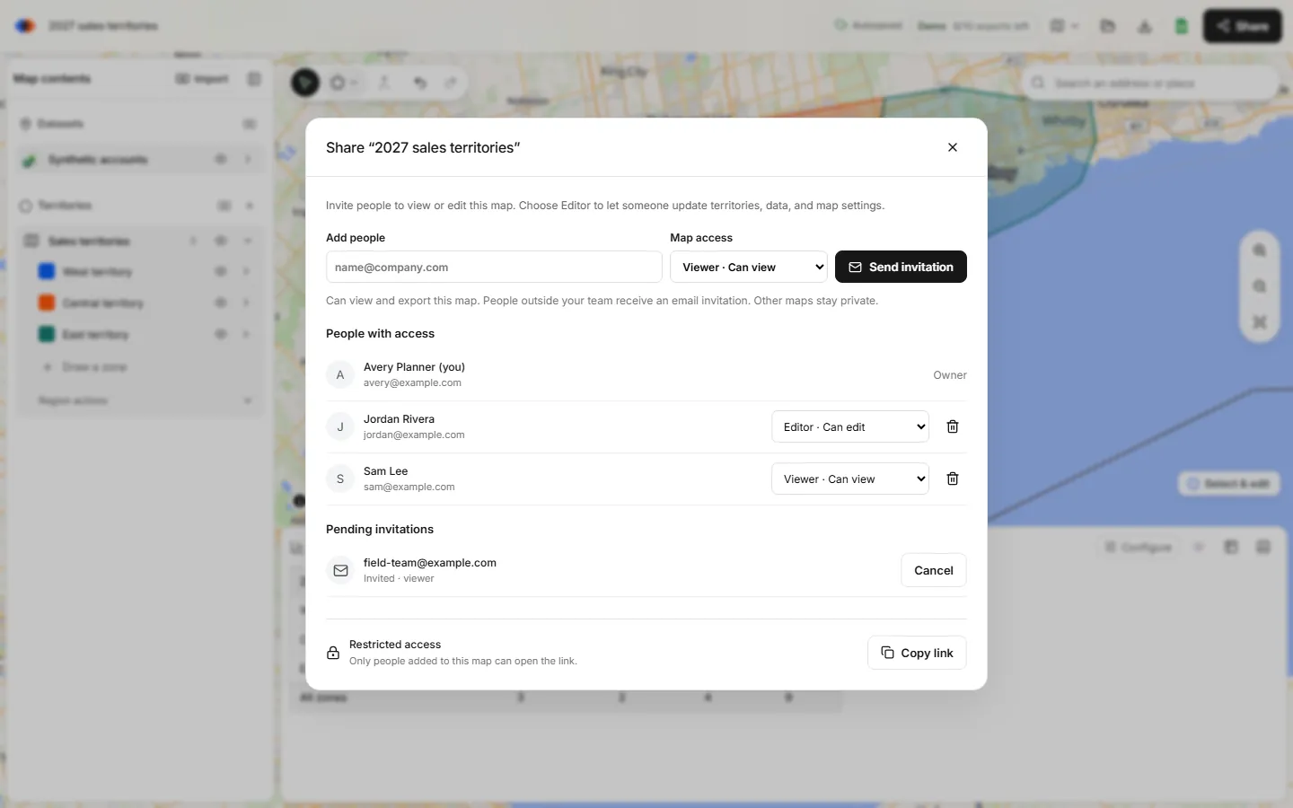
Task: Open the Map access role dropdown
Action: pos(749,267)
